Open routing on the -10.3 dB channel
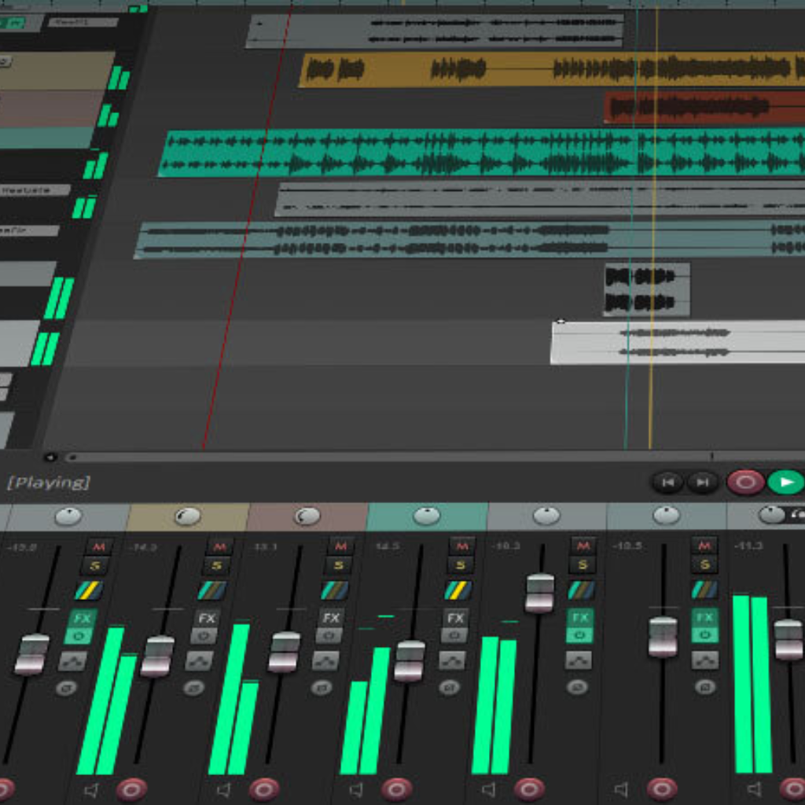Screen dimensions: 805x805 pos(581,590)
